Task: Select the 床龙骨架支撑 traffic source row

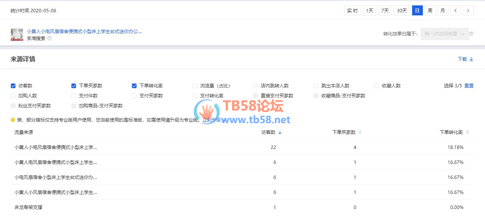Action: pyautogui.click(x=29, y=207)
